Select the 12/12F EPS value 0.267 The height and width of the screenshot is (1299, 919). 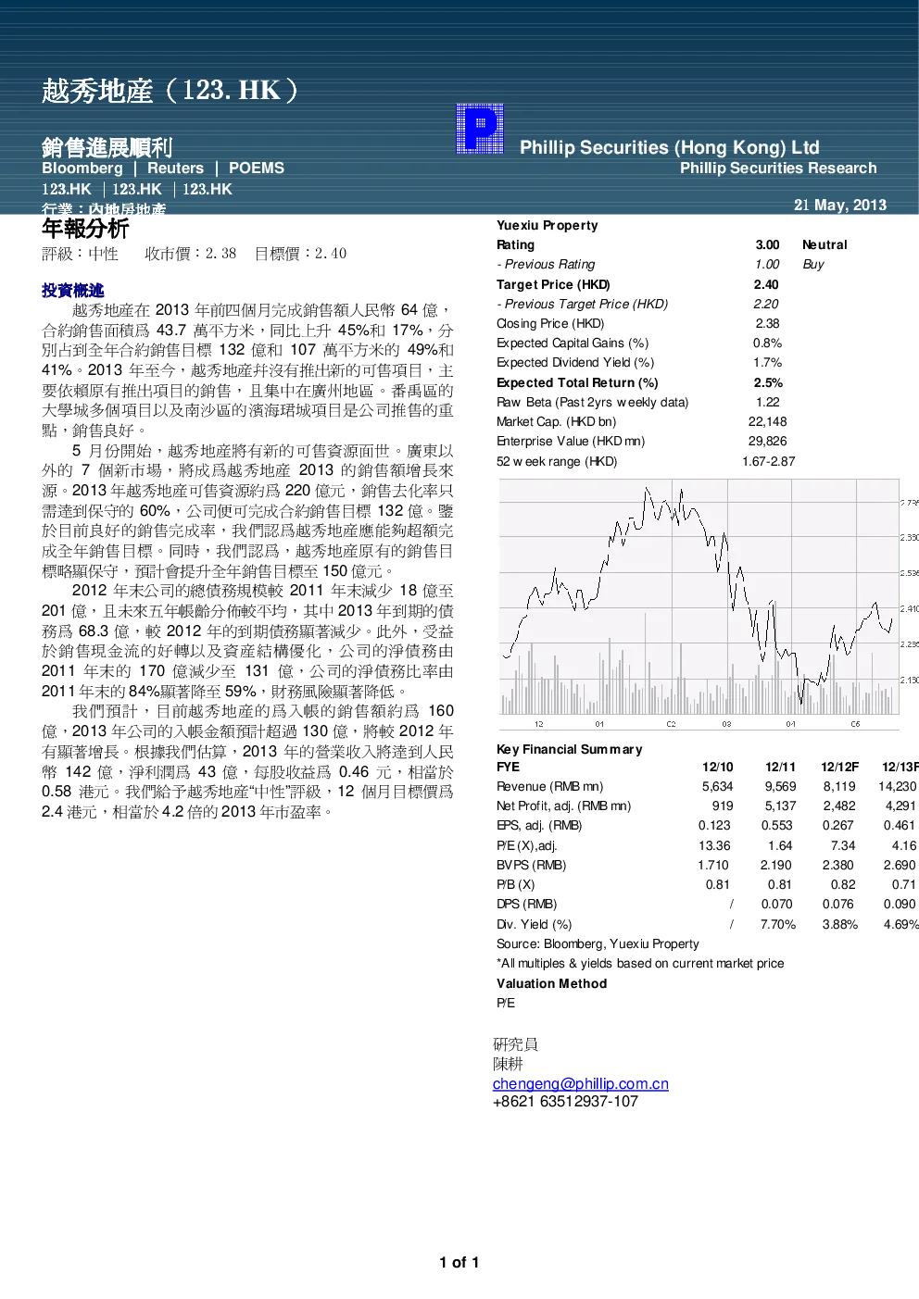(x=837, y=825)
